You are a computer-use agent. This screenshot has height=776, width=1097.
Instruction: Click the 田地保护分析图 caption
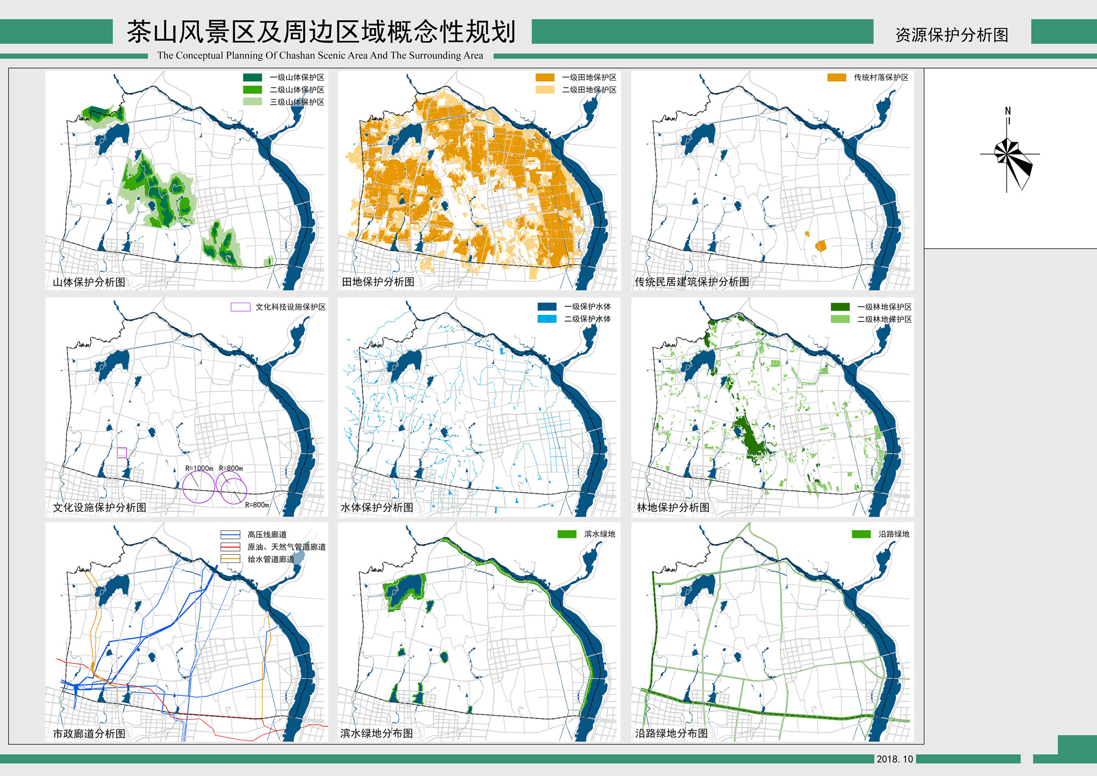[x=378, y=282]
